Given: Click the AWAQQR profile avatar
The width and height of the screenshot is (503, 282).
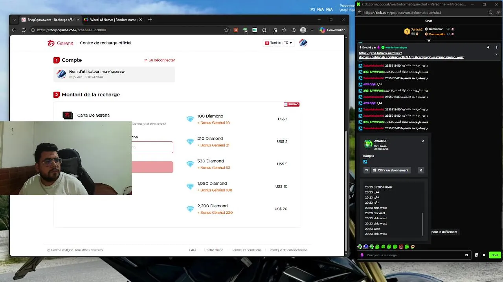Looking at the screenshot, I should click(368, 144).
